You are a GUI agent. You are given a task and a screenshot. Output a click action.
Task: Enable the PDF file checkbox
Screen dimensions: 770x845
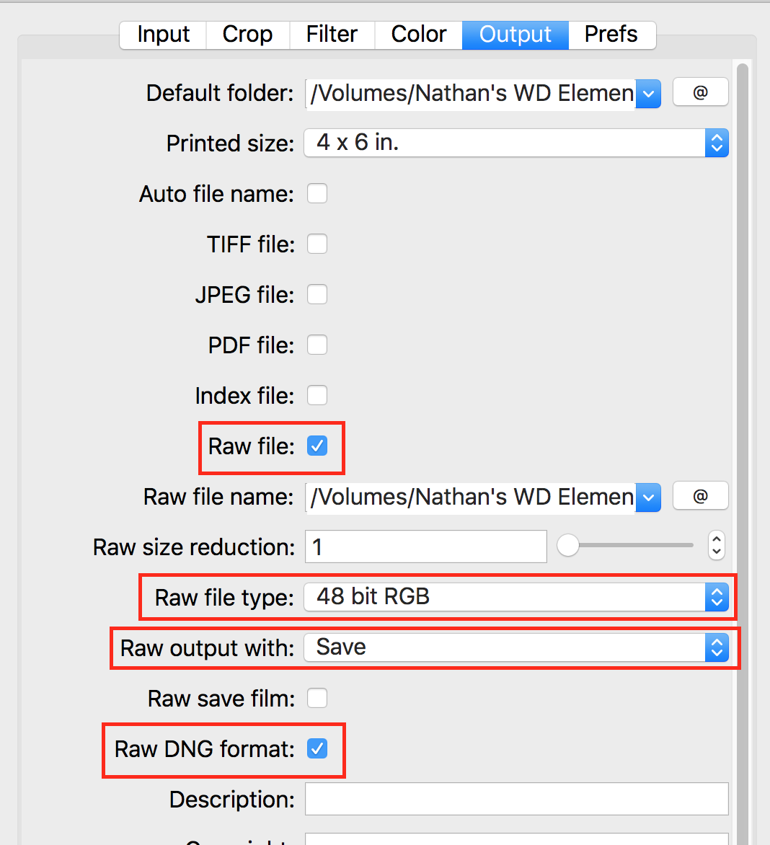(x=317, y=345)
